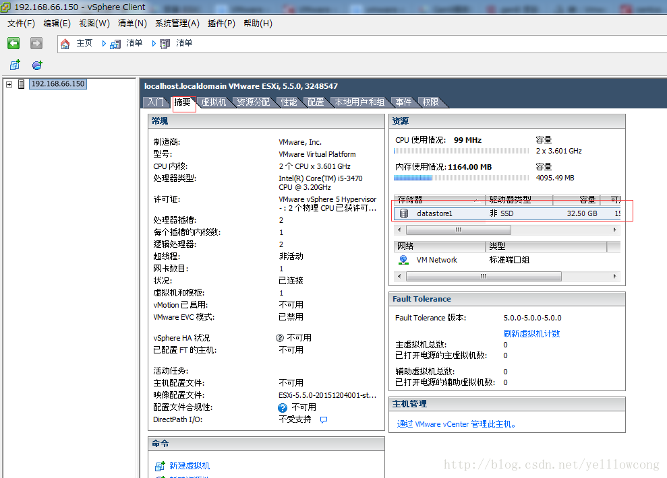Click the blue help icon beside 配置文件合规性
667x478 pixels.
(x=283, y=408)
